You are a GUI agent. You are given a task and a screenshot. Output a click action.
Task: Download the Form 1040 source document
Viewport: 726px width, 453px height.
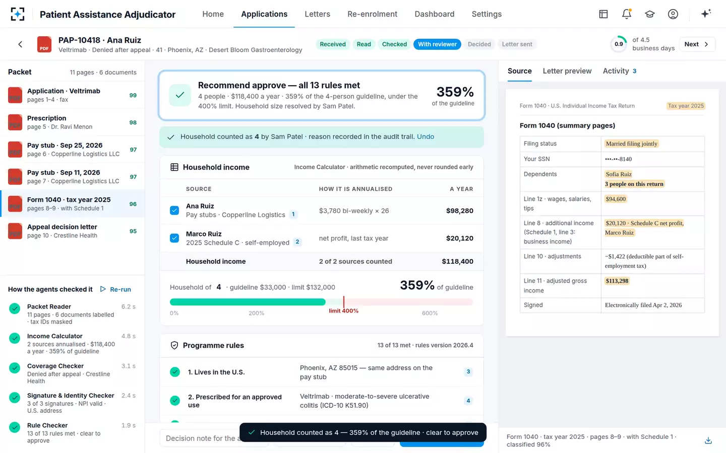pyautogui.click(x=708, y=440)
